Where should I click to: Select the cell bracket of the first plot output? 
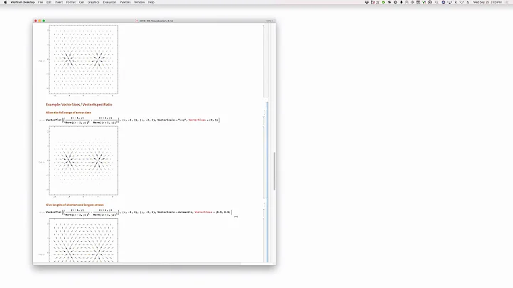point(264,61)
